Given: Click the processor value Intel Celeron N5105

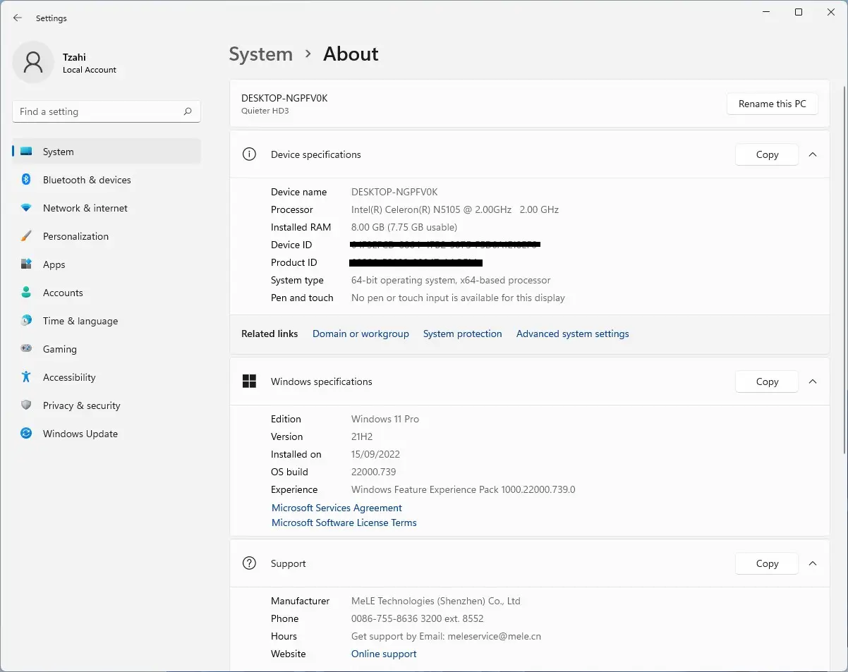Looking at the screenshot, I should (455, 209).
